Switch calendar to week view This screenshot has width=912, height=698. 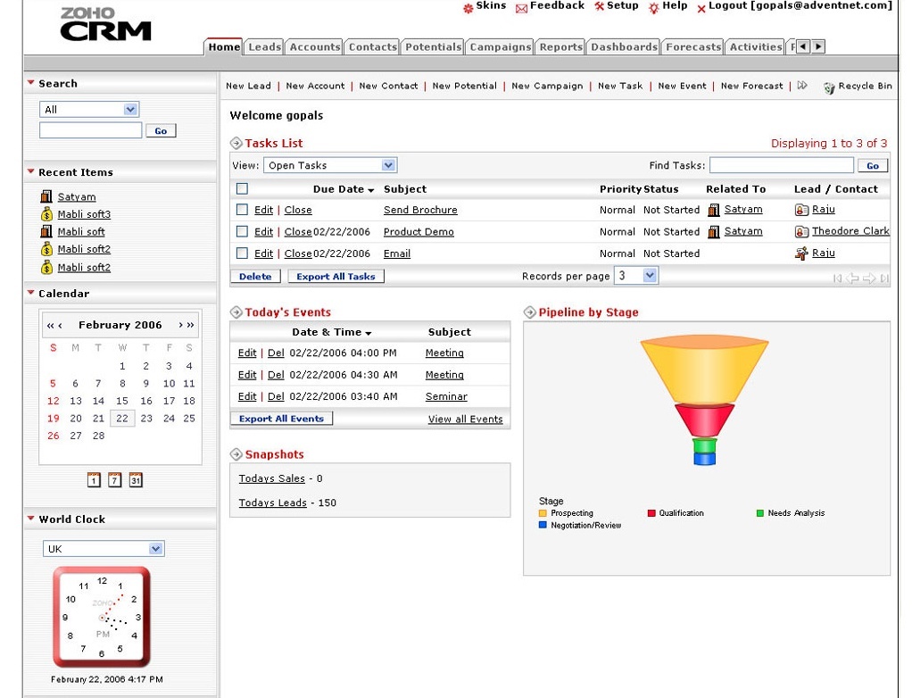[x=114, y=479]
